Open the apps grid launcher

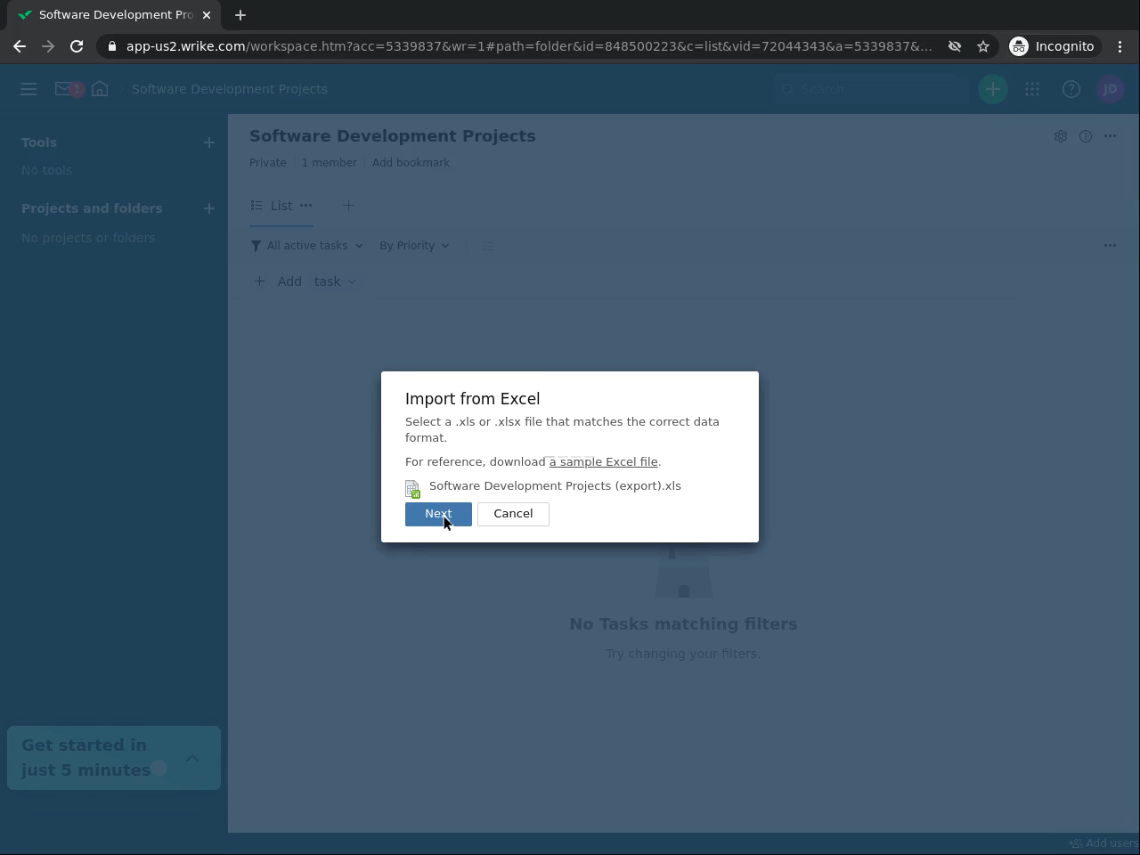[x=1032, y=89]
